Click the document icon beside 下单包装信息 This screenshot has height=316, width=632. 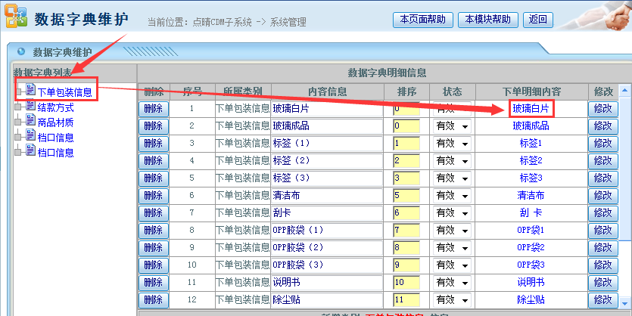click(x=30, y=90)
